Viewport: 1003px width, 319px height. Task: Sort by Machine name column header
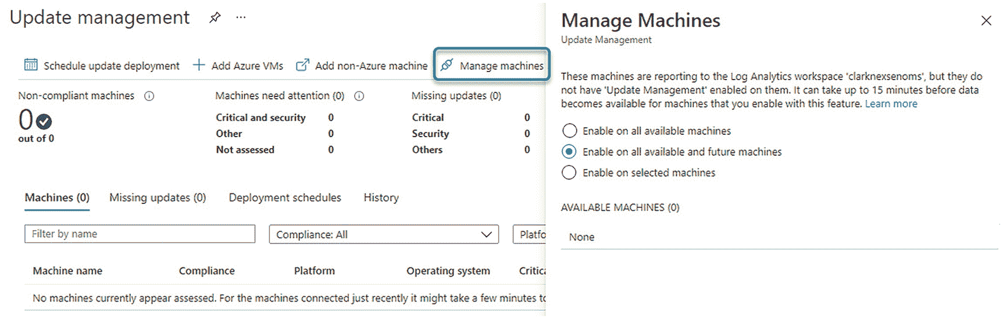[67, 271]
